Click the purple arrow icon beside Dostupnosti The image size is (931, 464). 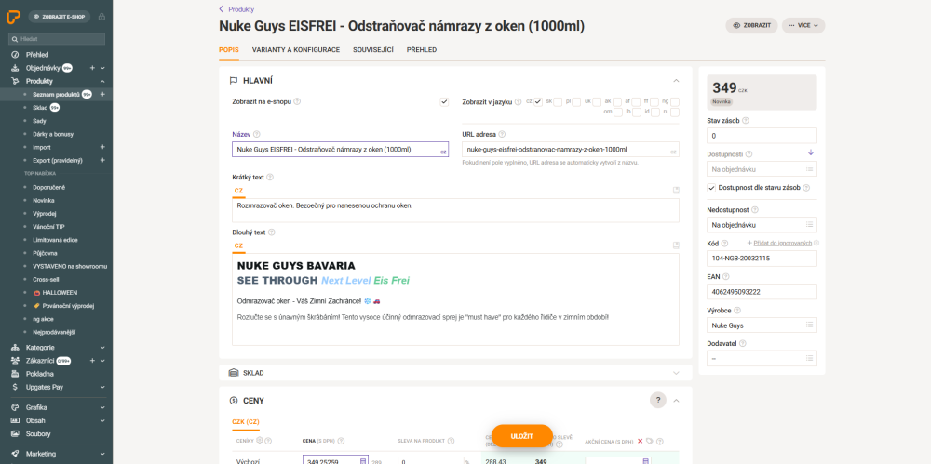(810, 152)
